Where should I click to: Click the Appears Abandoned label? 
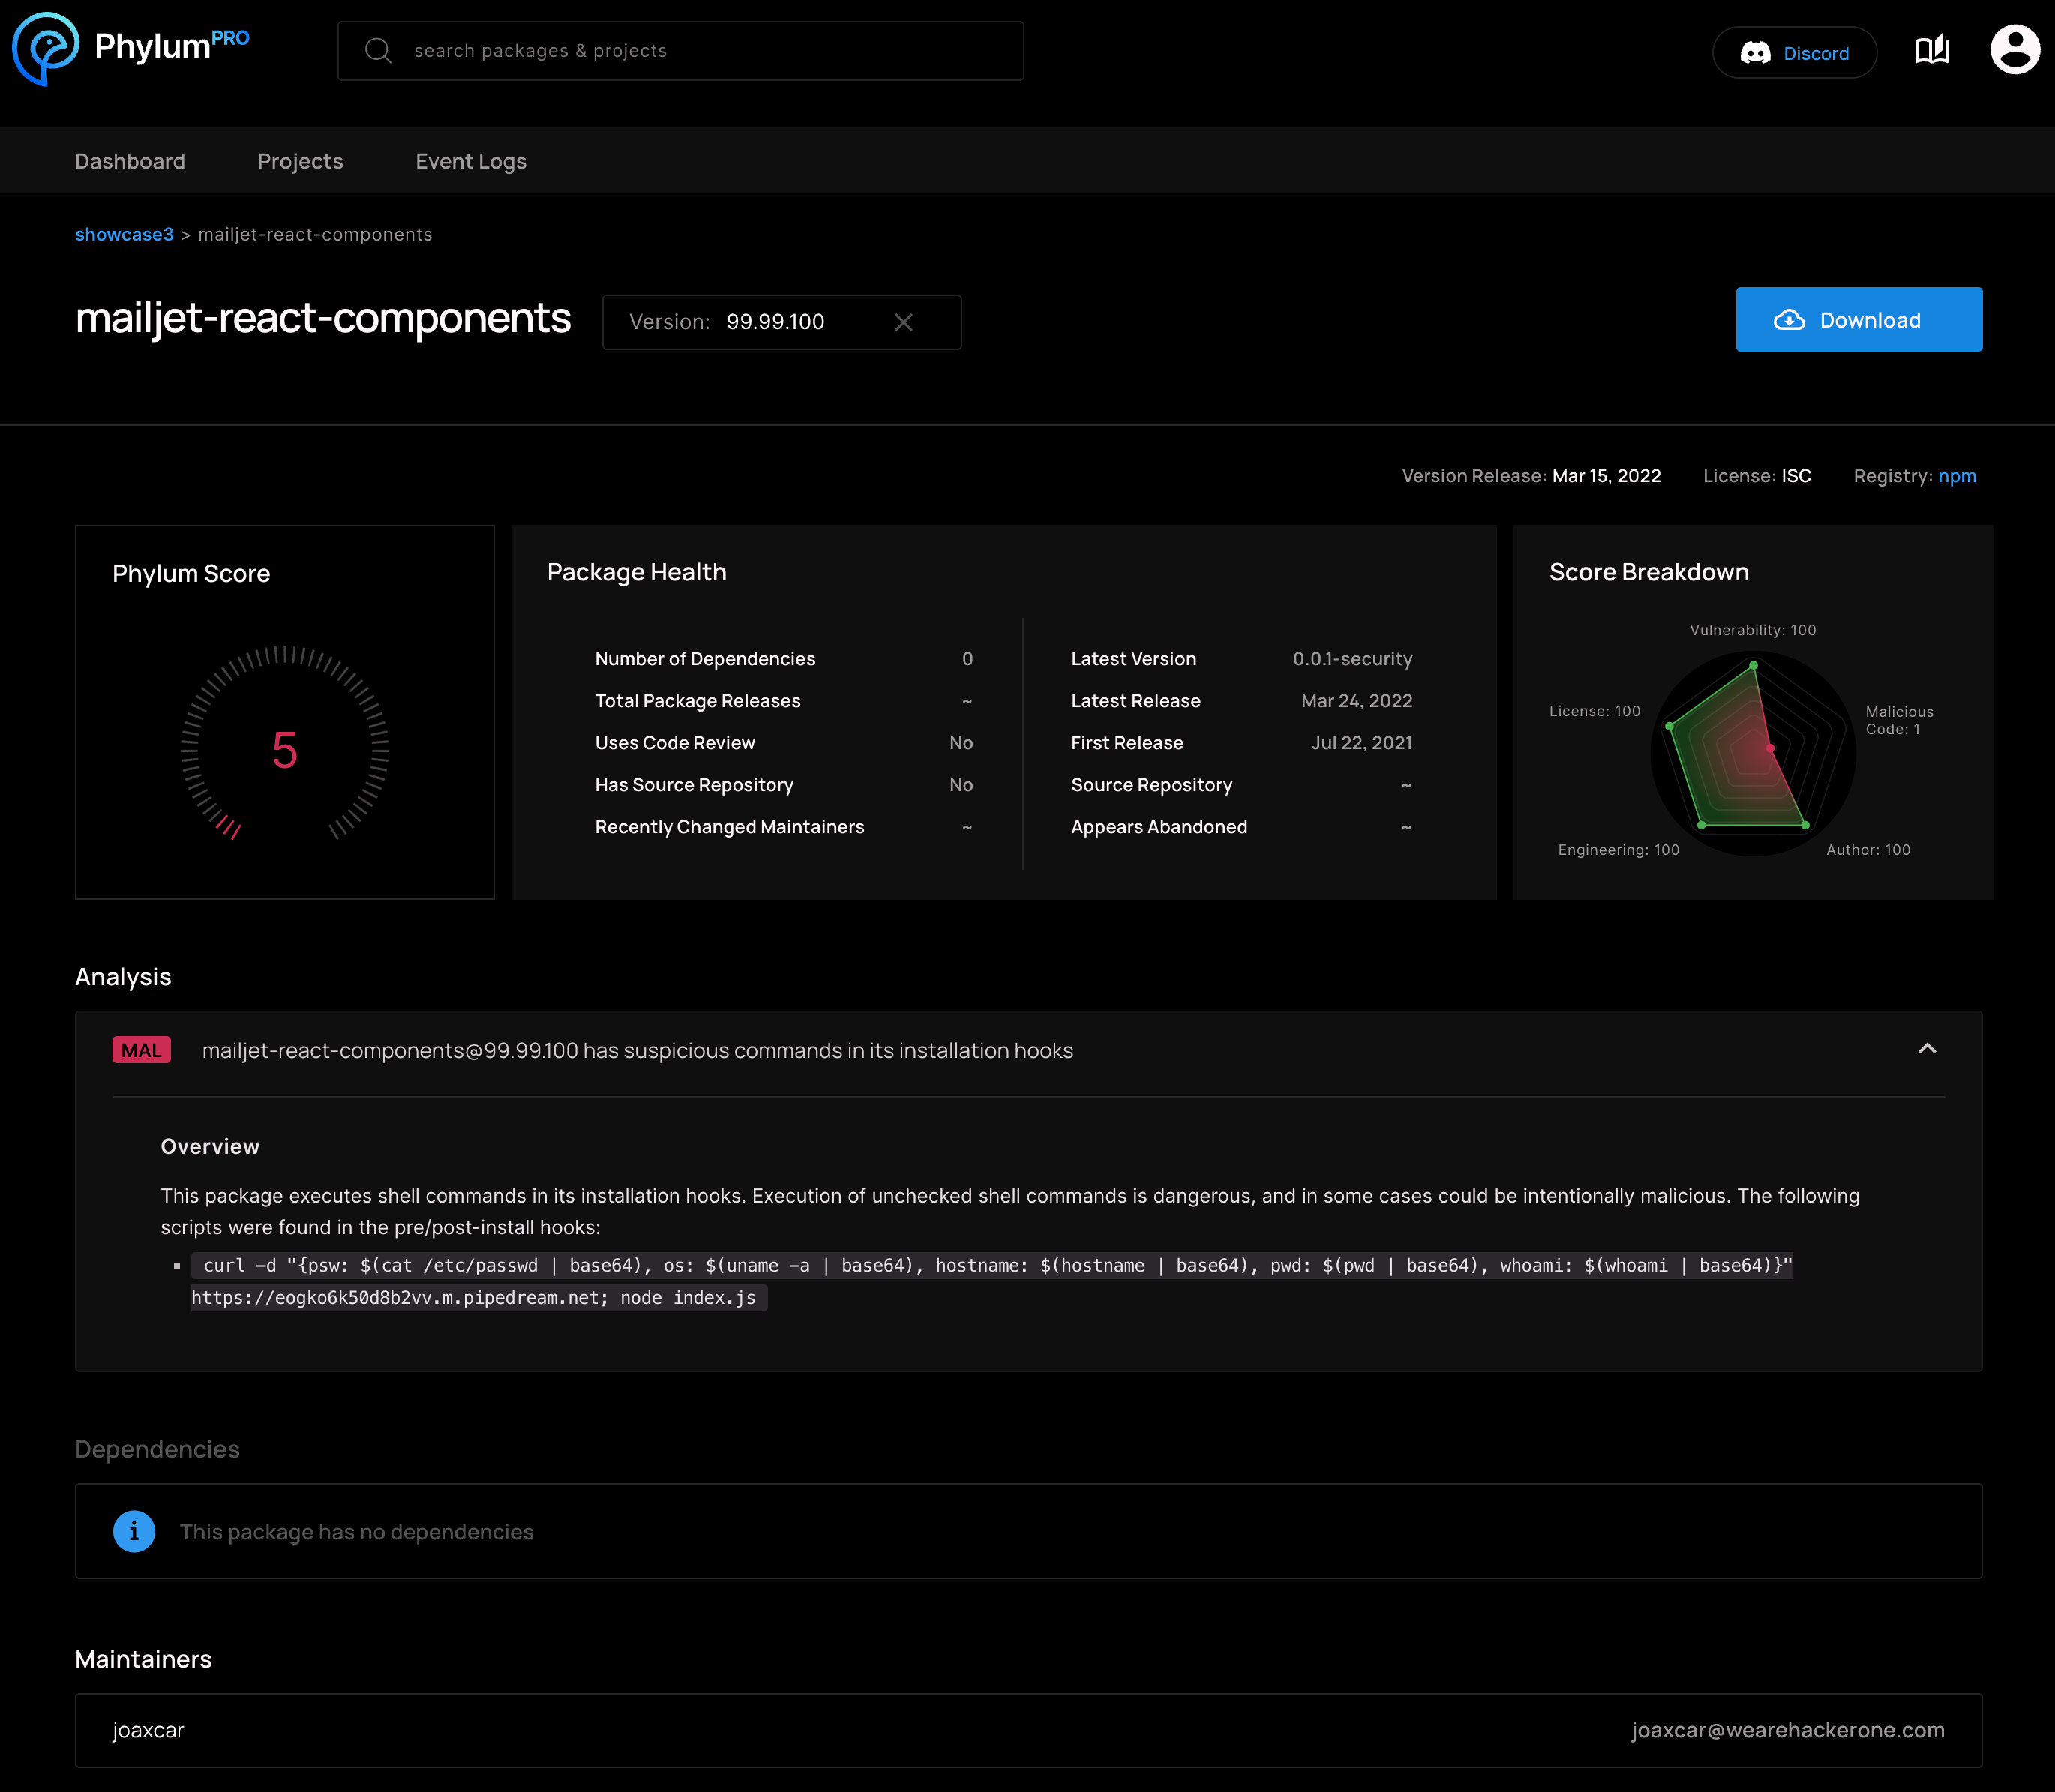[1159, 827]
